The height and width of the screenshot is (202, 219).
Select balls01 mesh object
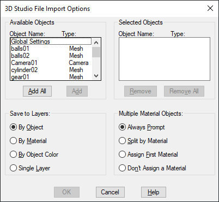coord(51,49)
